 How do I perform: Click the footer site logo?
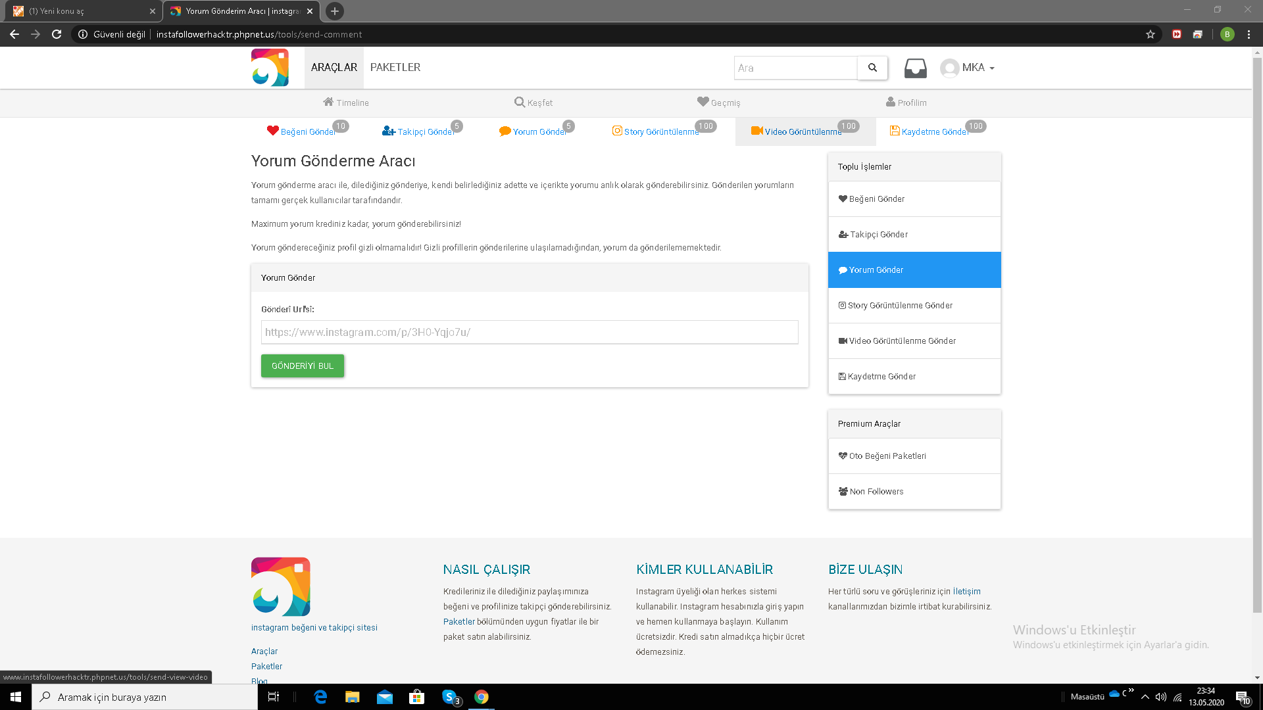tap(280, 586)
